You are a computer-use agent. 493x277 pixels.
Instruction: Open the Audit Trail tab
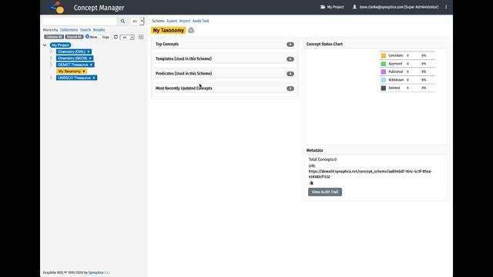(200, 21)
